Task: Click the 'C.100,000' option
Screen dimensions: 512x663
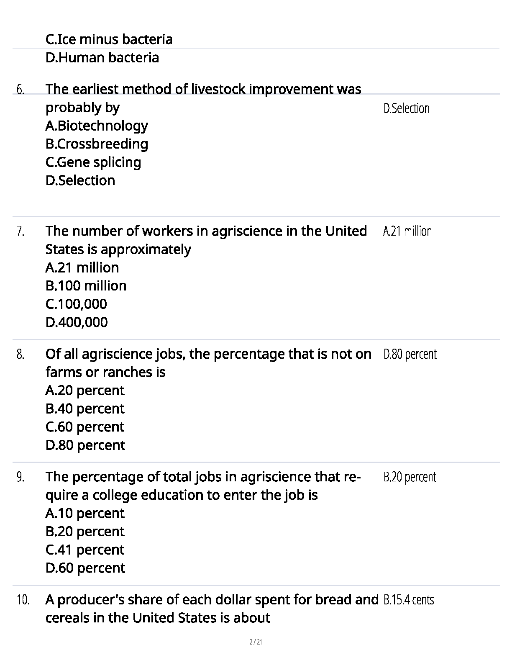Action: [76, 304]
